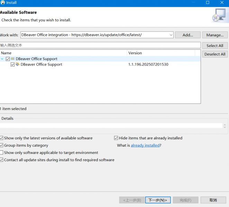Click the install wizard CD banner icon
Image resolution: width=229 pixels, height=207 pixels.
coord(218,16)
